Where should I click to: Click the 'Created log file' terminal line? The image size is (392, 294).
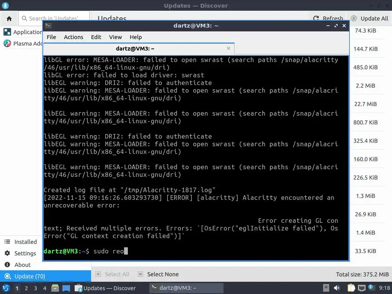click(x=129, y=190)
